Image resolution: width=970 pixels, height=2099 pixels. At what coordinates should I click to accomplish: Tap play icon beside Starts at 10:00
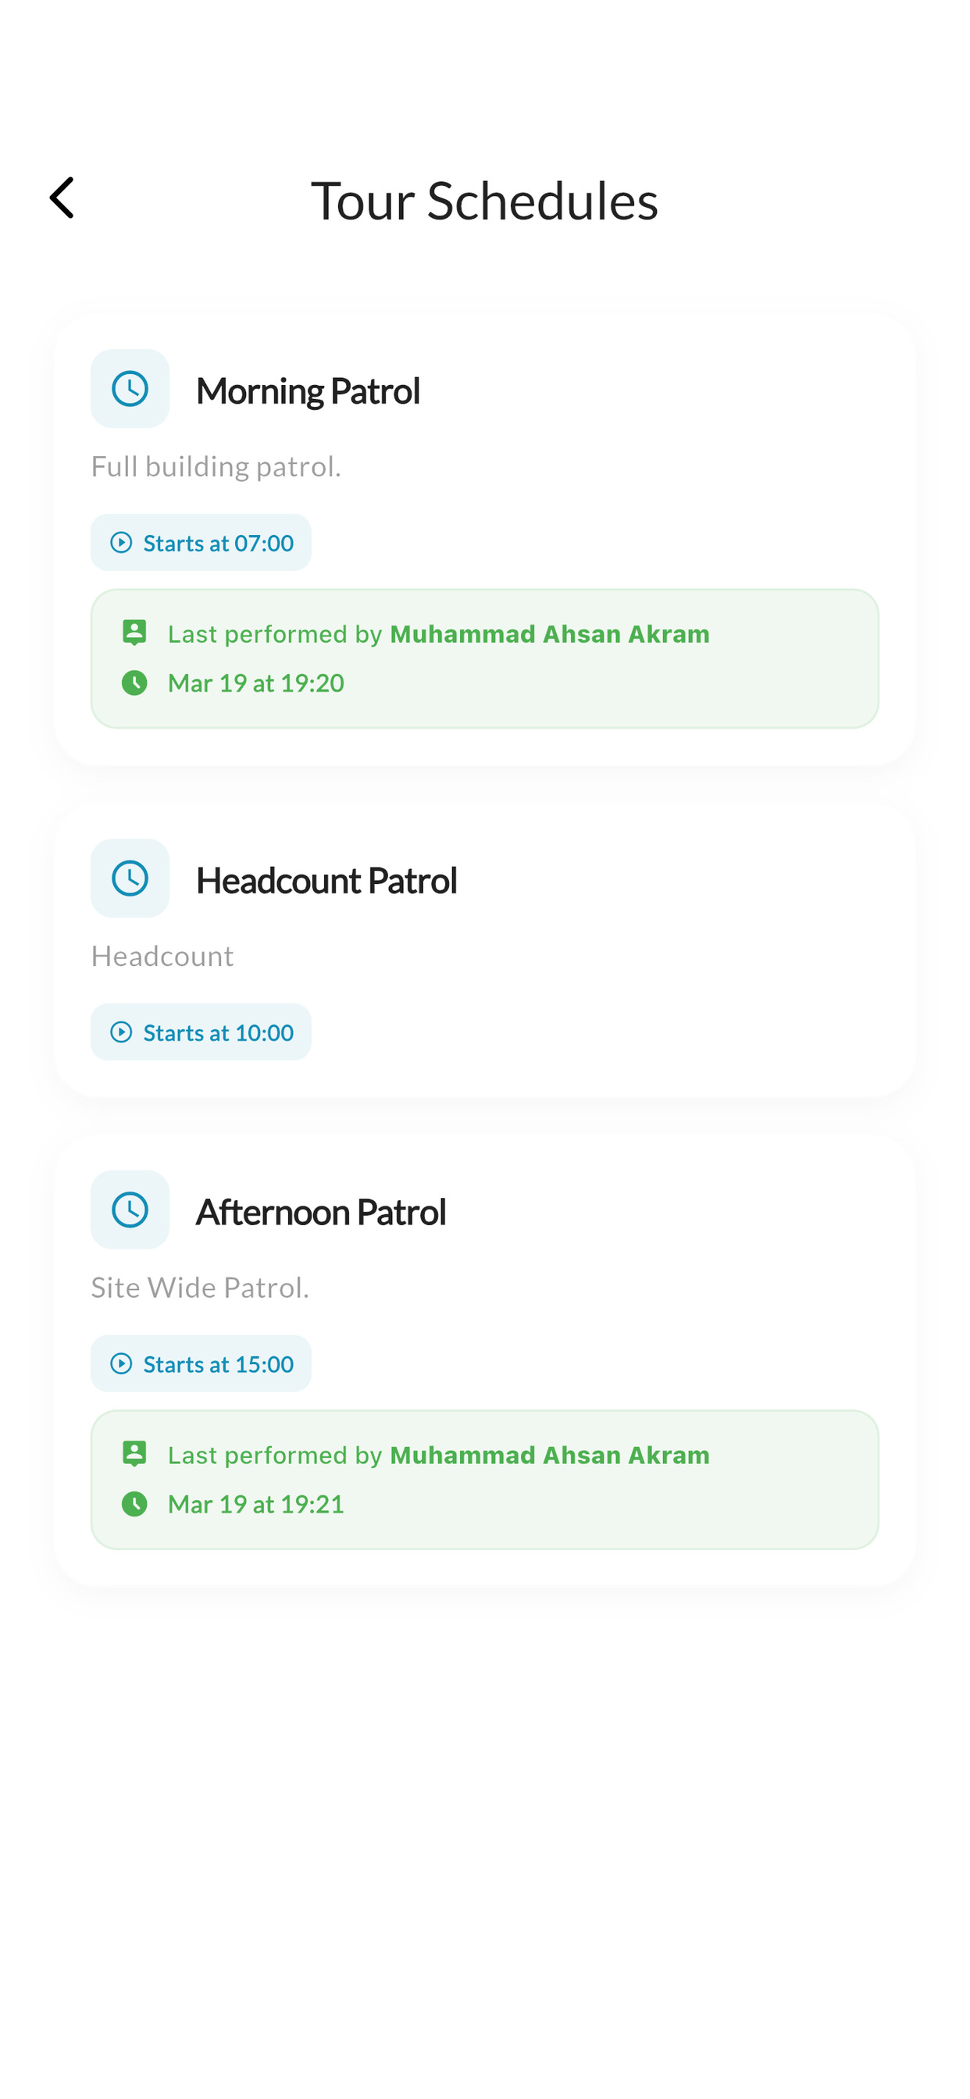120,1032
